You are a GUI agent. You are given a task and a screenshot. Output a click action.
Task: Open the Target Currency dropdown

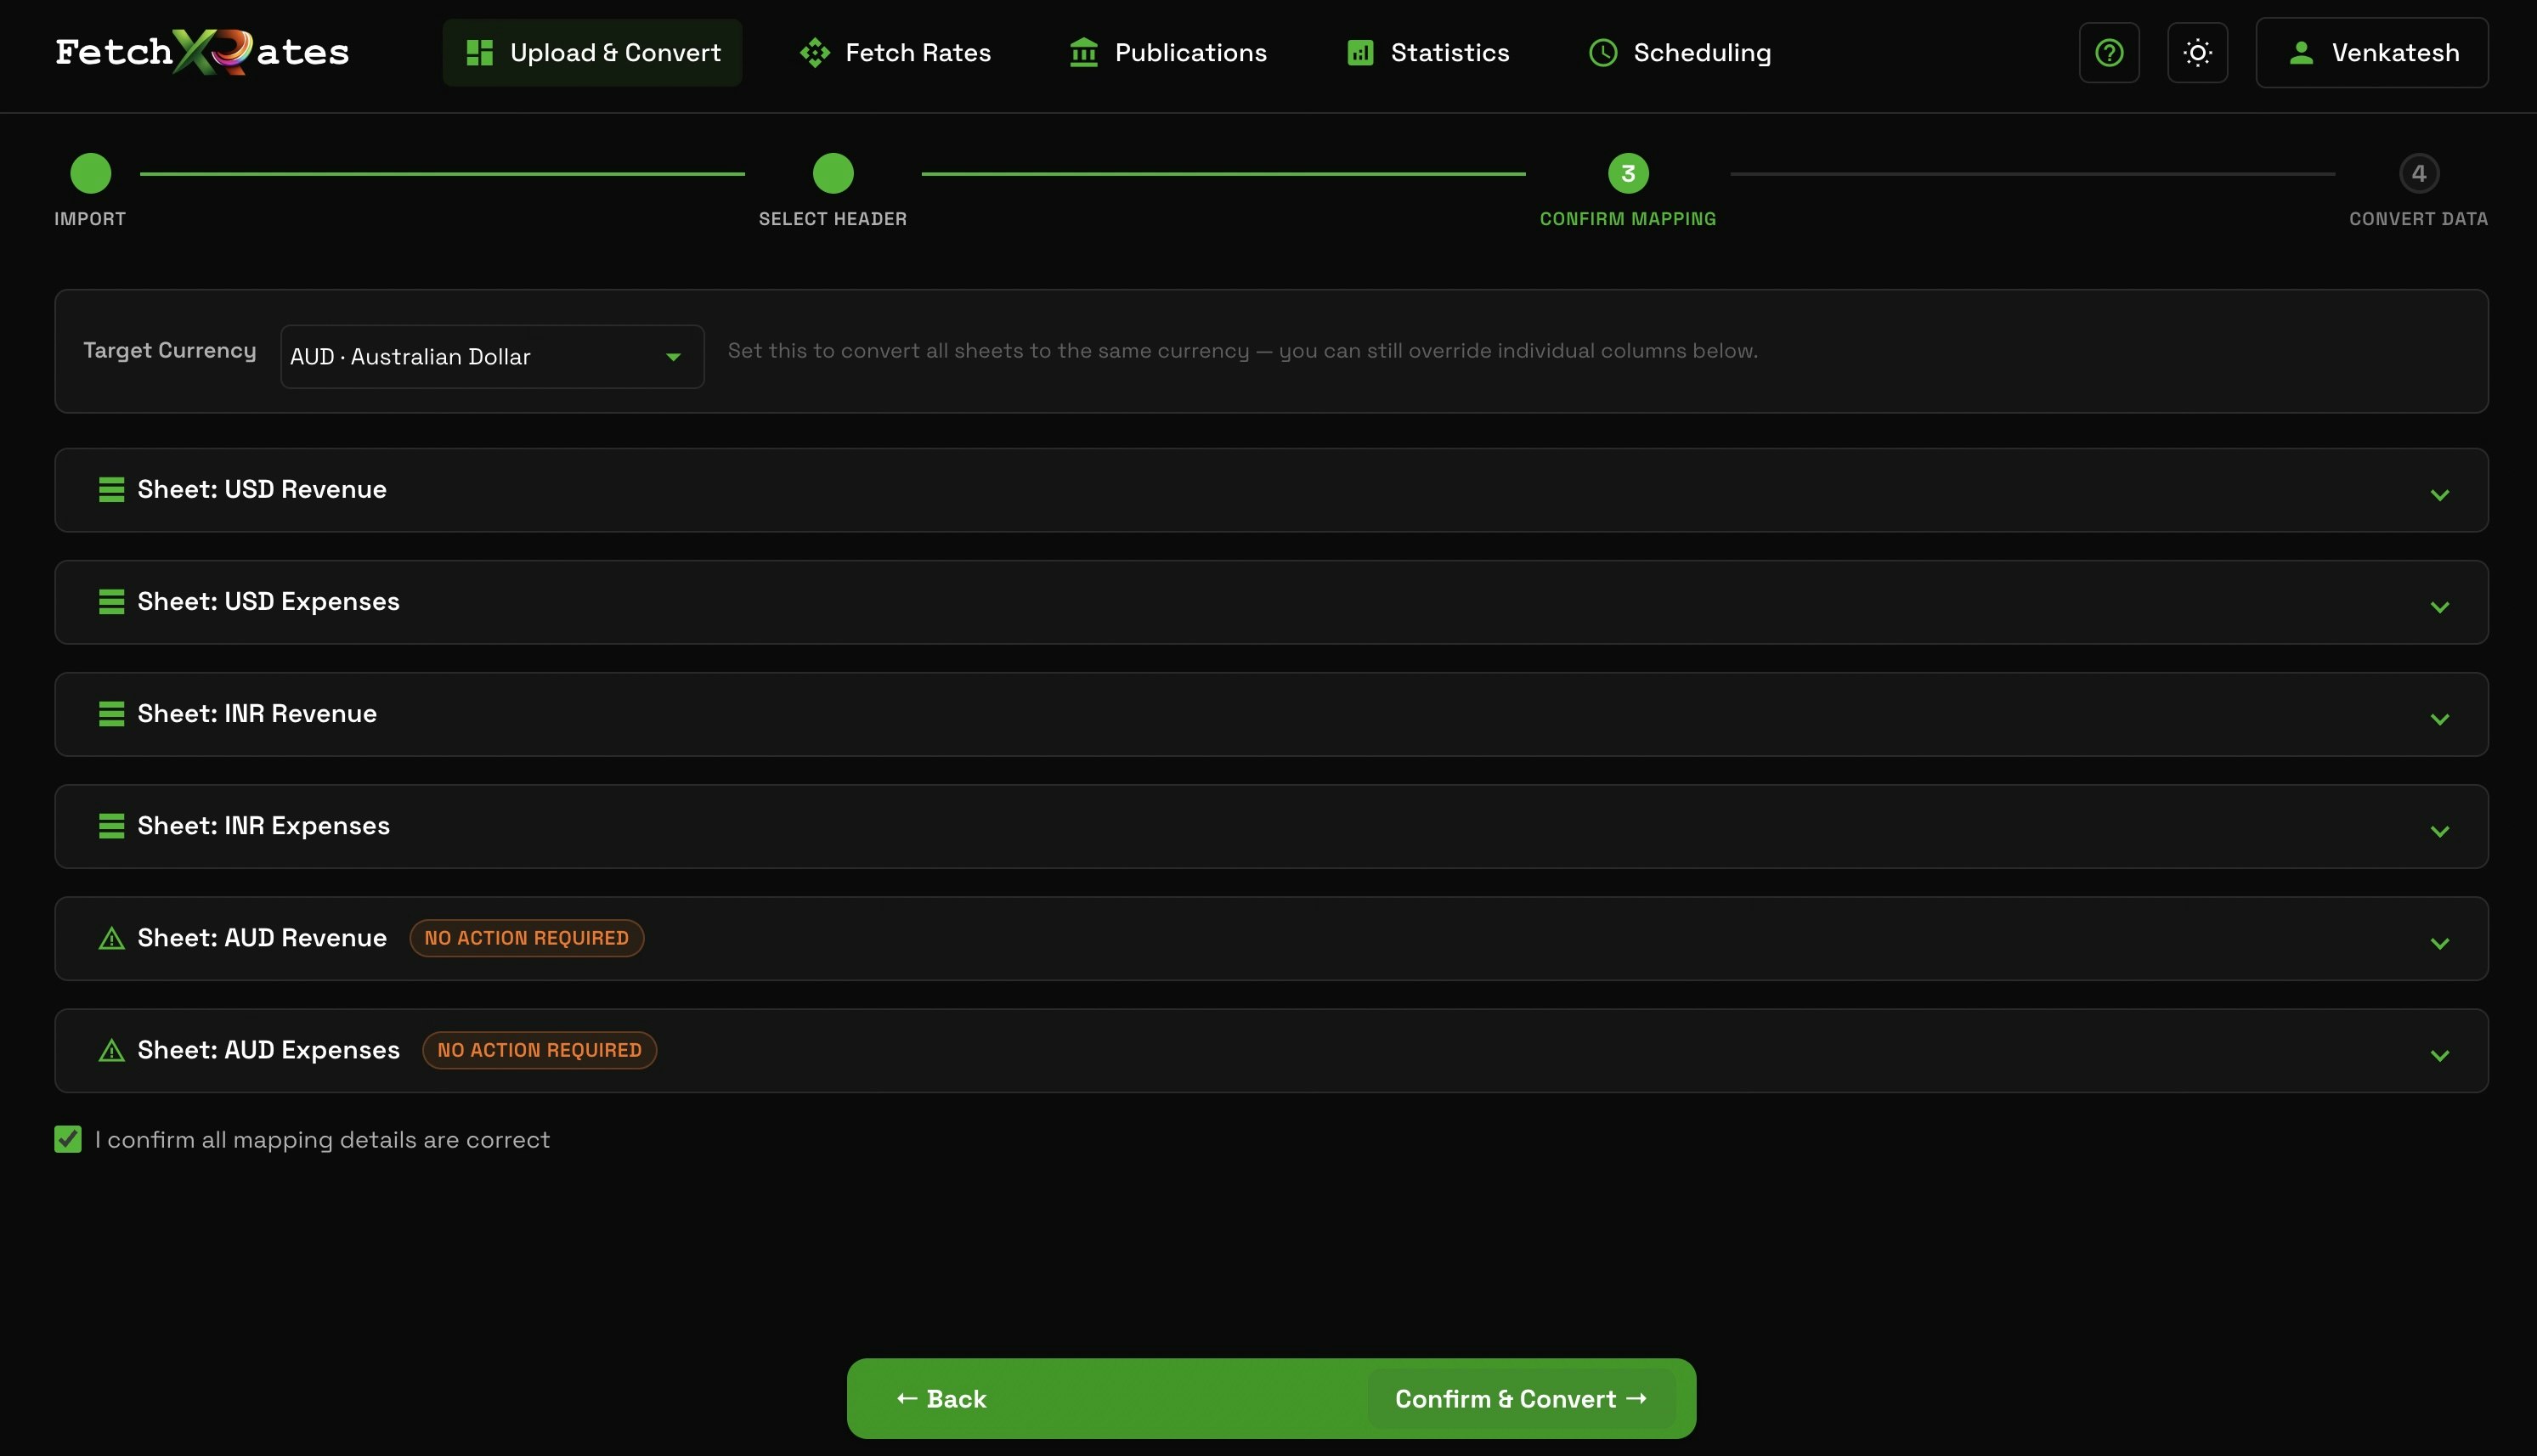tap(492, 356)
